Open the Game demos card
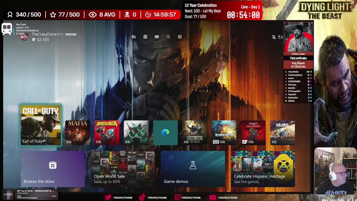357x201 pixels. [x=193, y=169]
